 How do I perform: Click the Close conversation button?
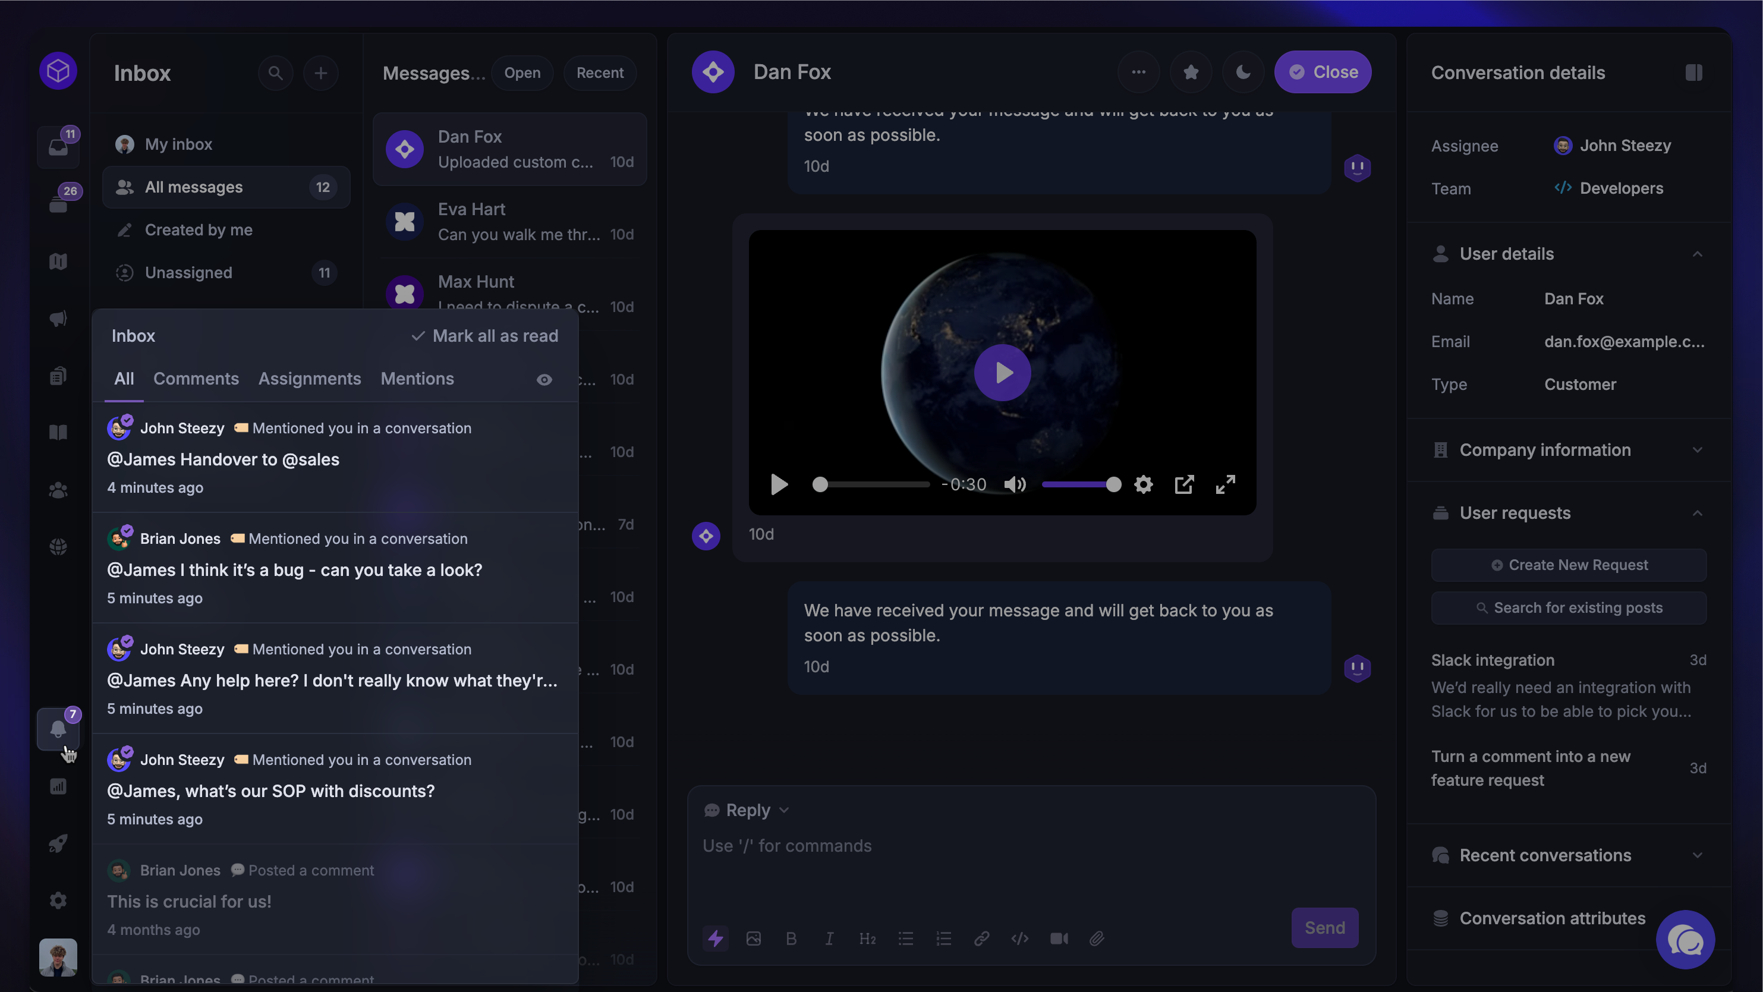[1322, 72]
